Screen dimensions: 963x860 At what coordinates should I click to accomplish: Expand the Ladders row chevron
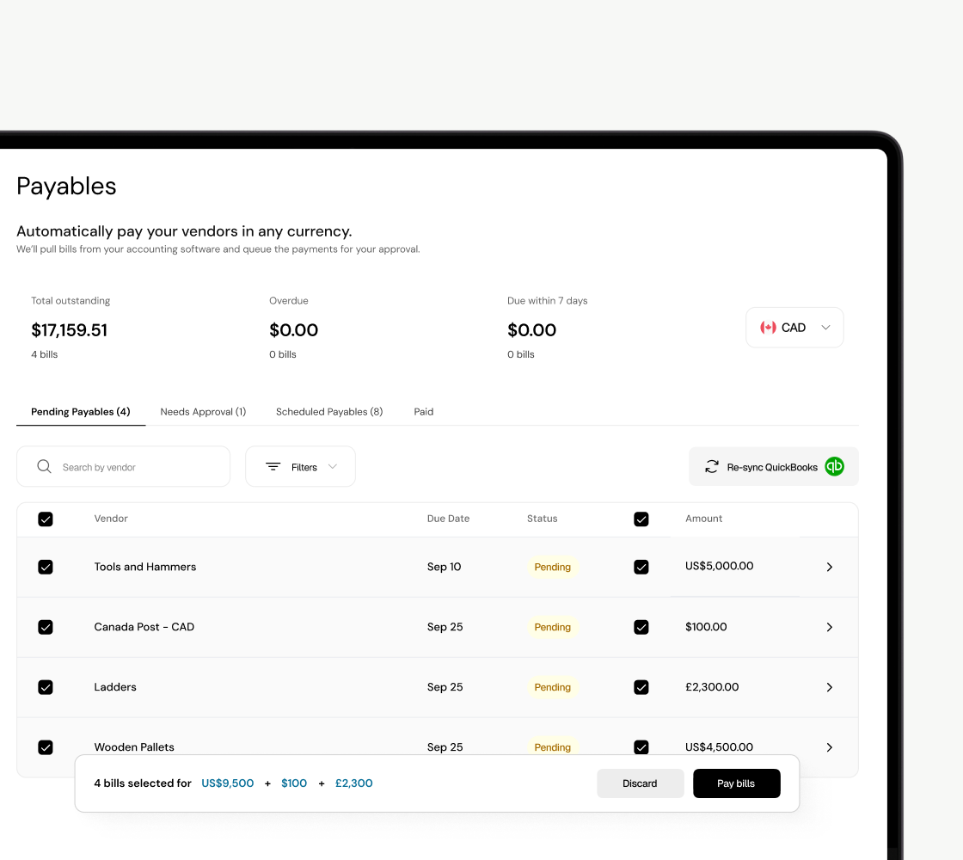pos(829,687)
